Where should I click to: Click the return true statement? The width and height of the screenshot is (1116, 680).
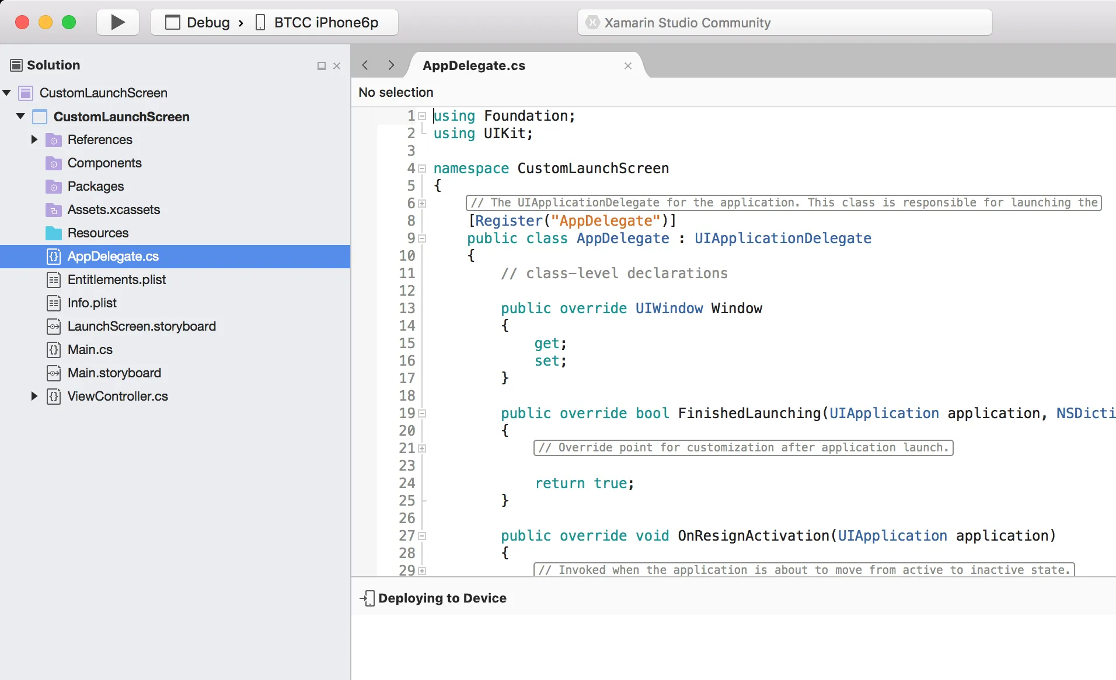584,483
